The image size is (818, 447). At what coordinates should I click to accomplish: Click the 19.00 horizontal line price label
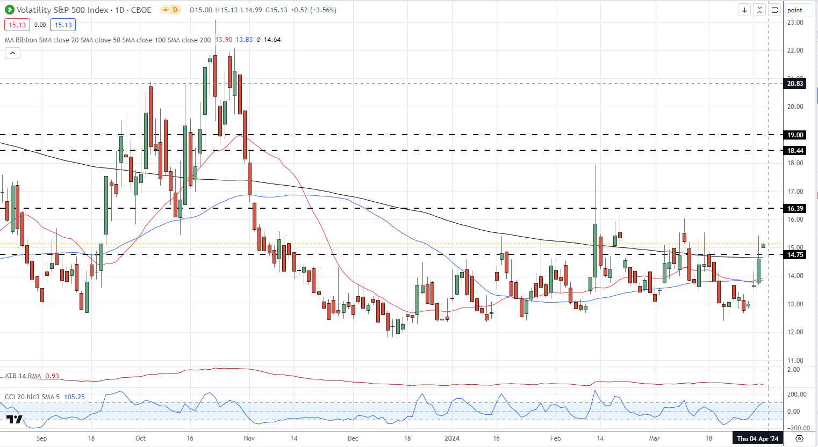click(x=795, y=135)
